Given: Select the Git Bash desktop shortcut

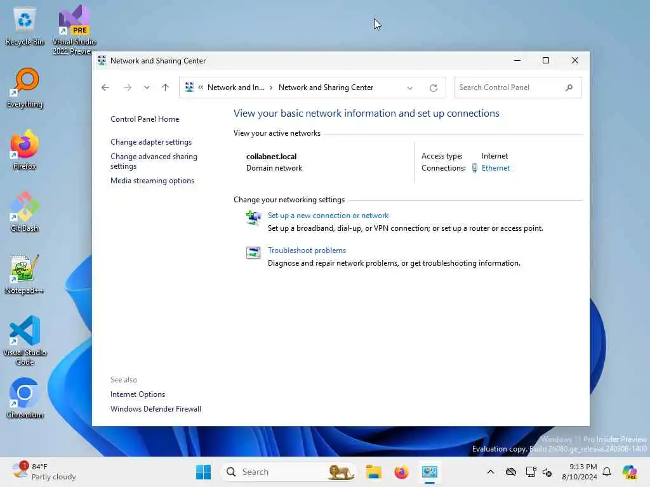Looking at the screenshot, I should [x=25, y=212].
